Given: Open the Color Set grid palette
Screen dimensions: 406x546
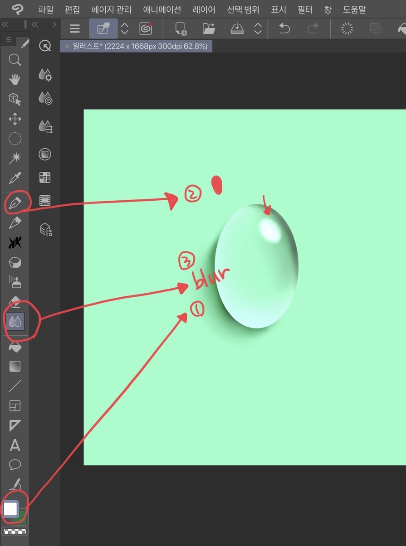Looking at the screenshot, I should click(45, 177).
